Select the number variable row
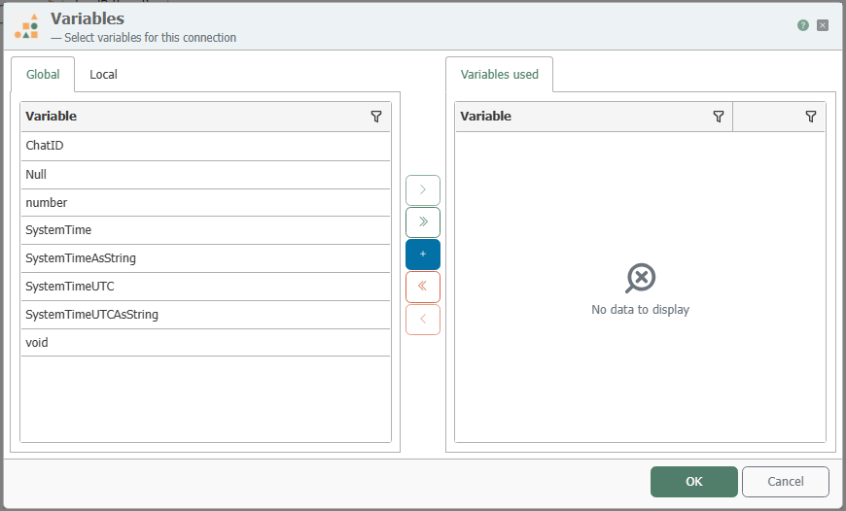Viewport: 846px width, 511px height. (x=205, y=203)
